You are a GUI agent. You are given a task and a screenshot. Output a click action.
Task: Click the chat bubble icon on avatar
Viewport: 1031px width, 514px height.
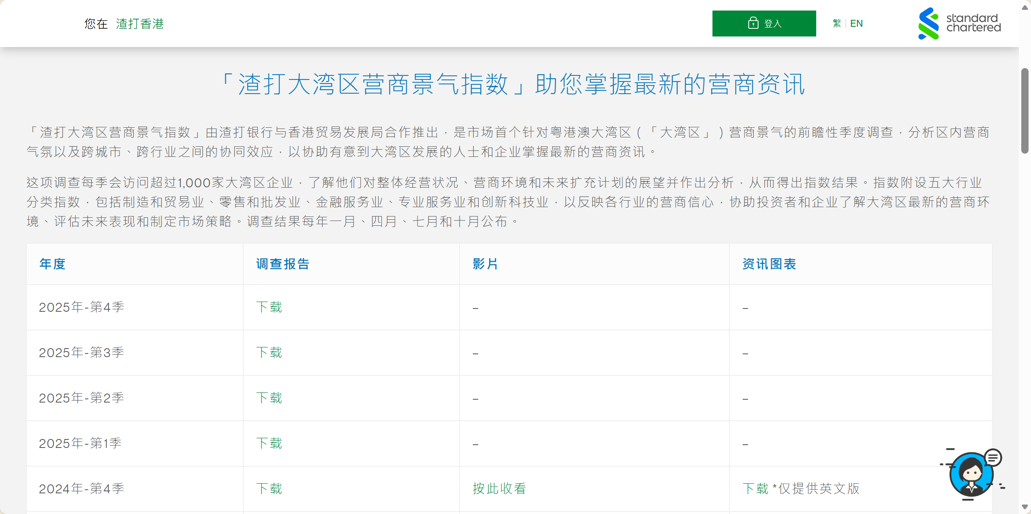point(993,458)
